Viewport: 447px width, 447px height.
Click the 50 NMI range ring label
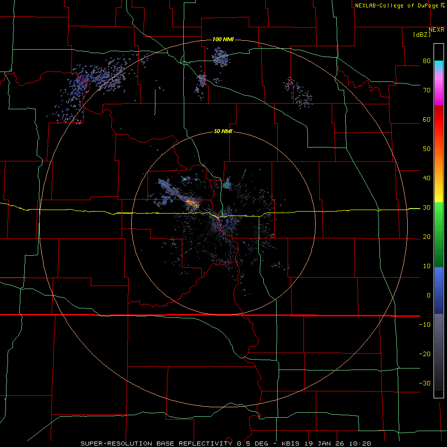[x=223, y=132]
